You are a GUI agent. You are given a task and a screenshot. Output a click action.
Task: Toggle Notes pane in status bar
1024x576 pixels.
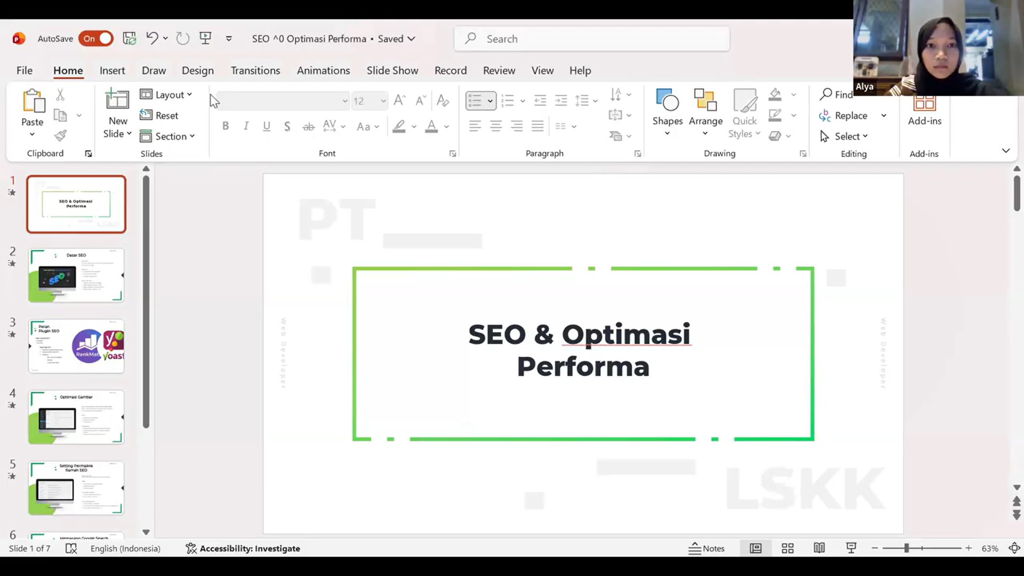(x=707, y=548)
